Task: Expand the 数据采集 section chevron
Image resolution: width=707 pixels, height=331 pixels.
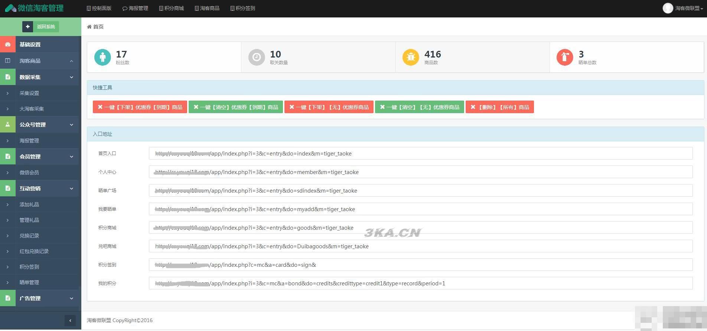Action: click(71, 77)
